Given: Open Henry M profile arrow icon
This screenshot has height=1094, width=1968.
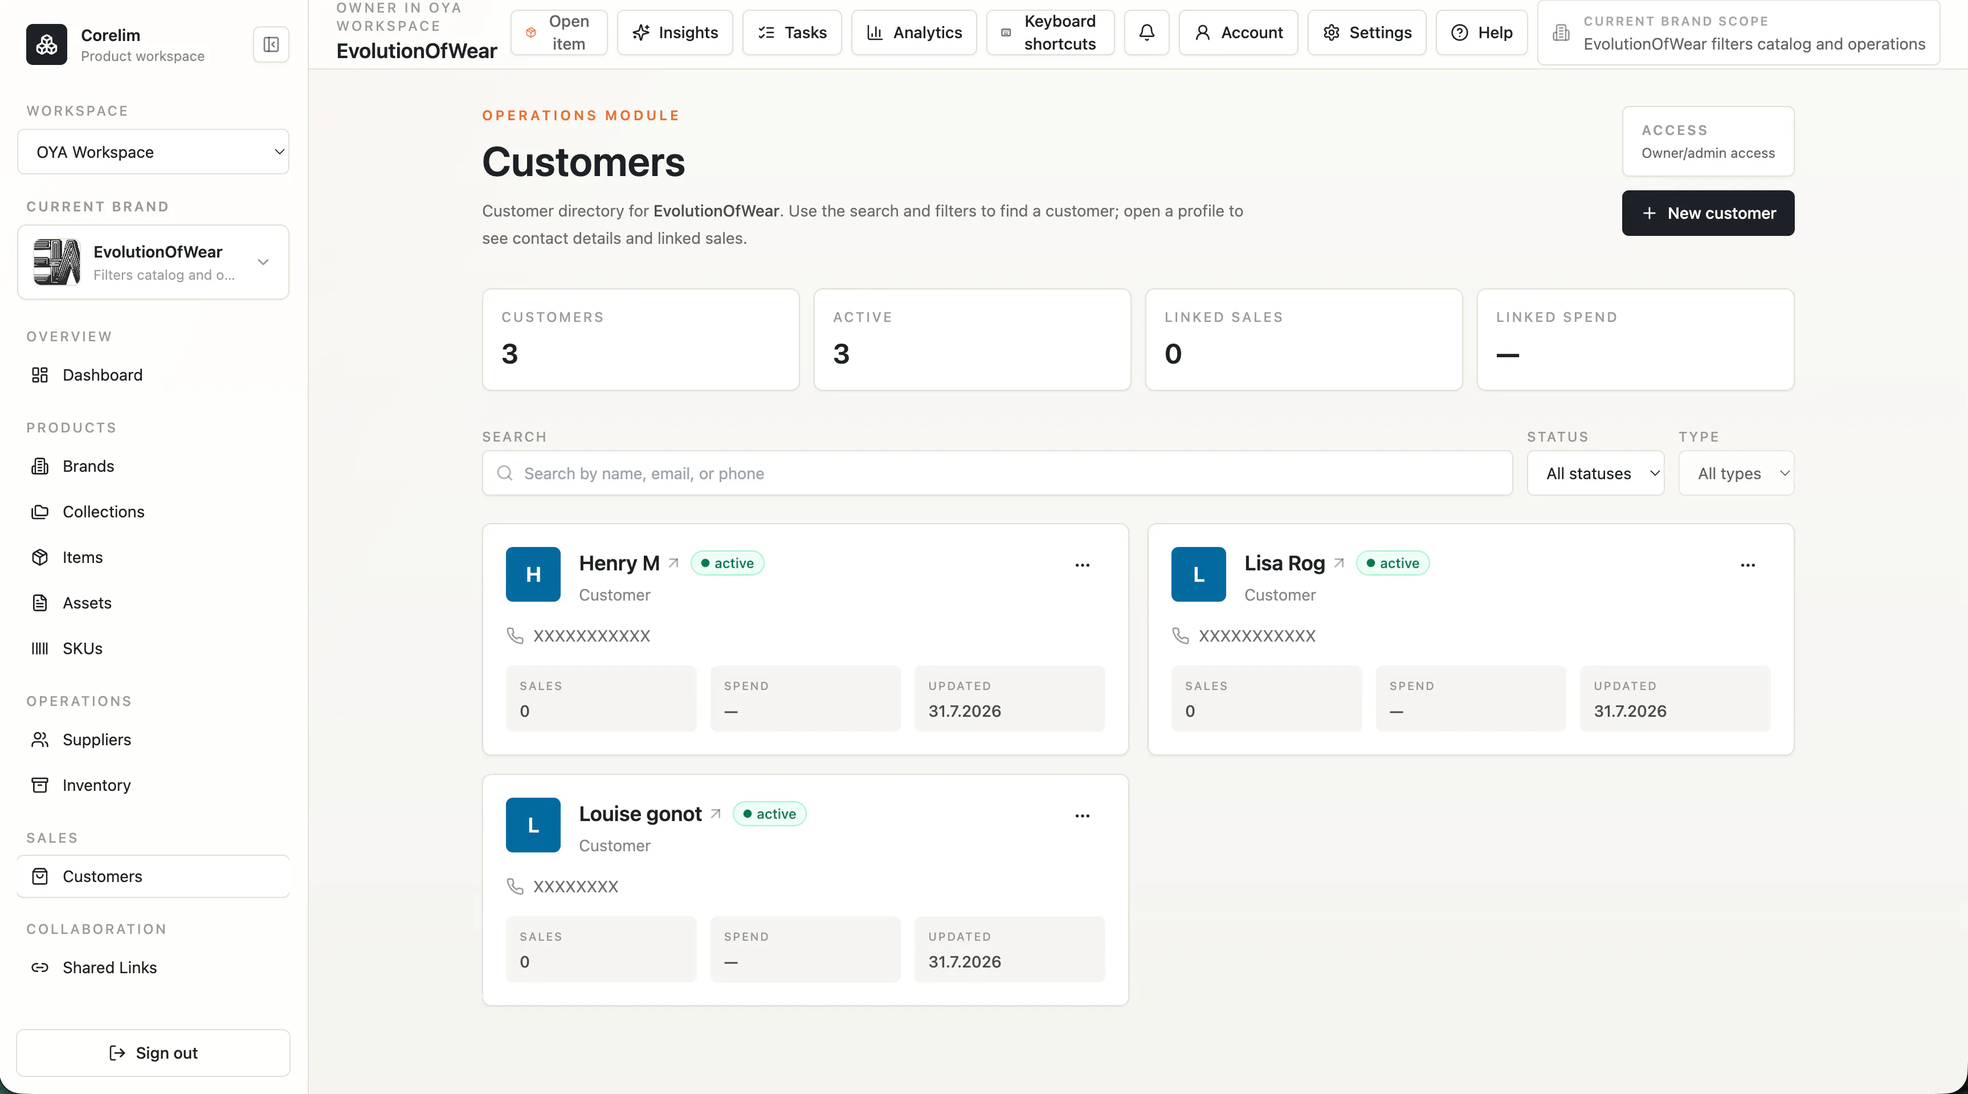Looking at the screenshot, I should [673, 563].
